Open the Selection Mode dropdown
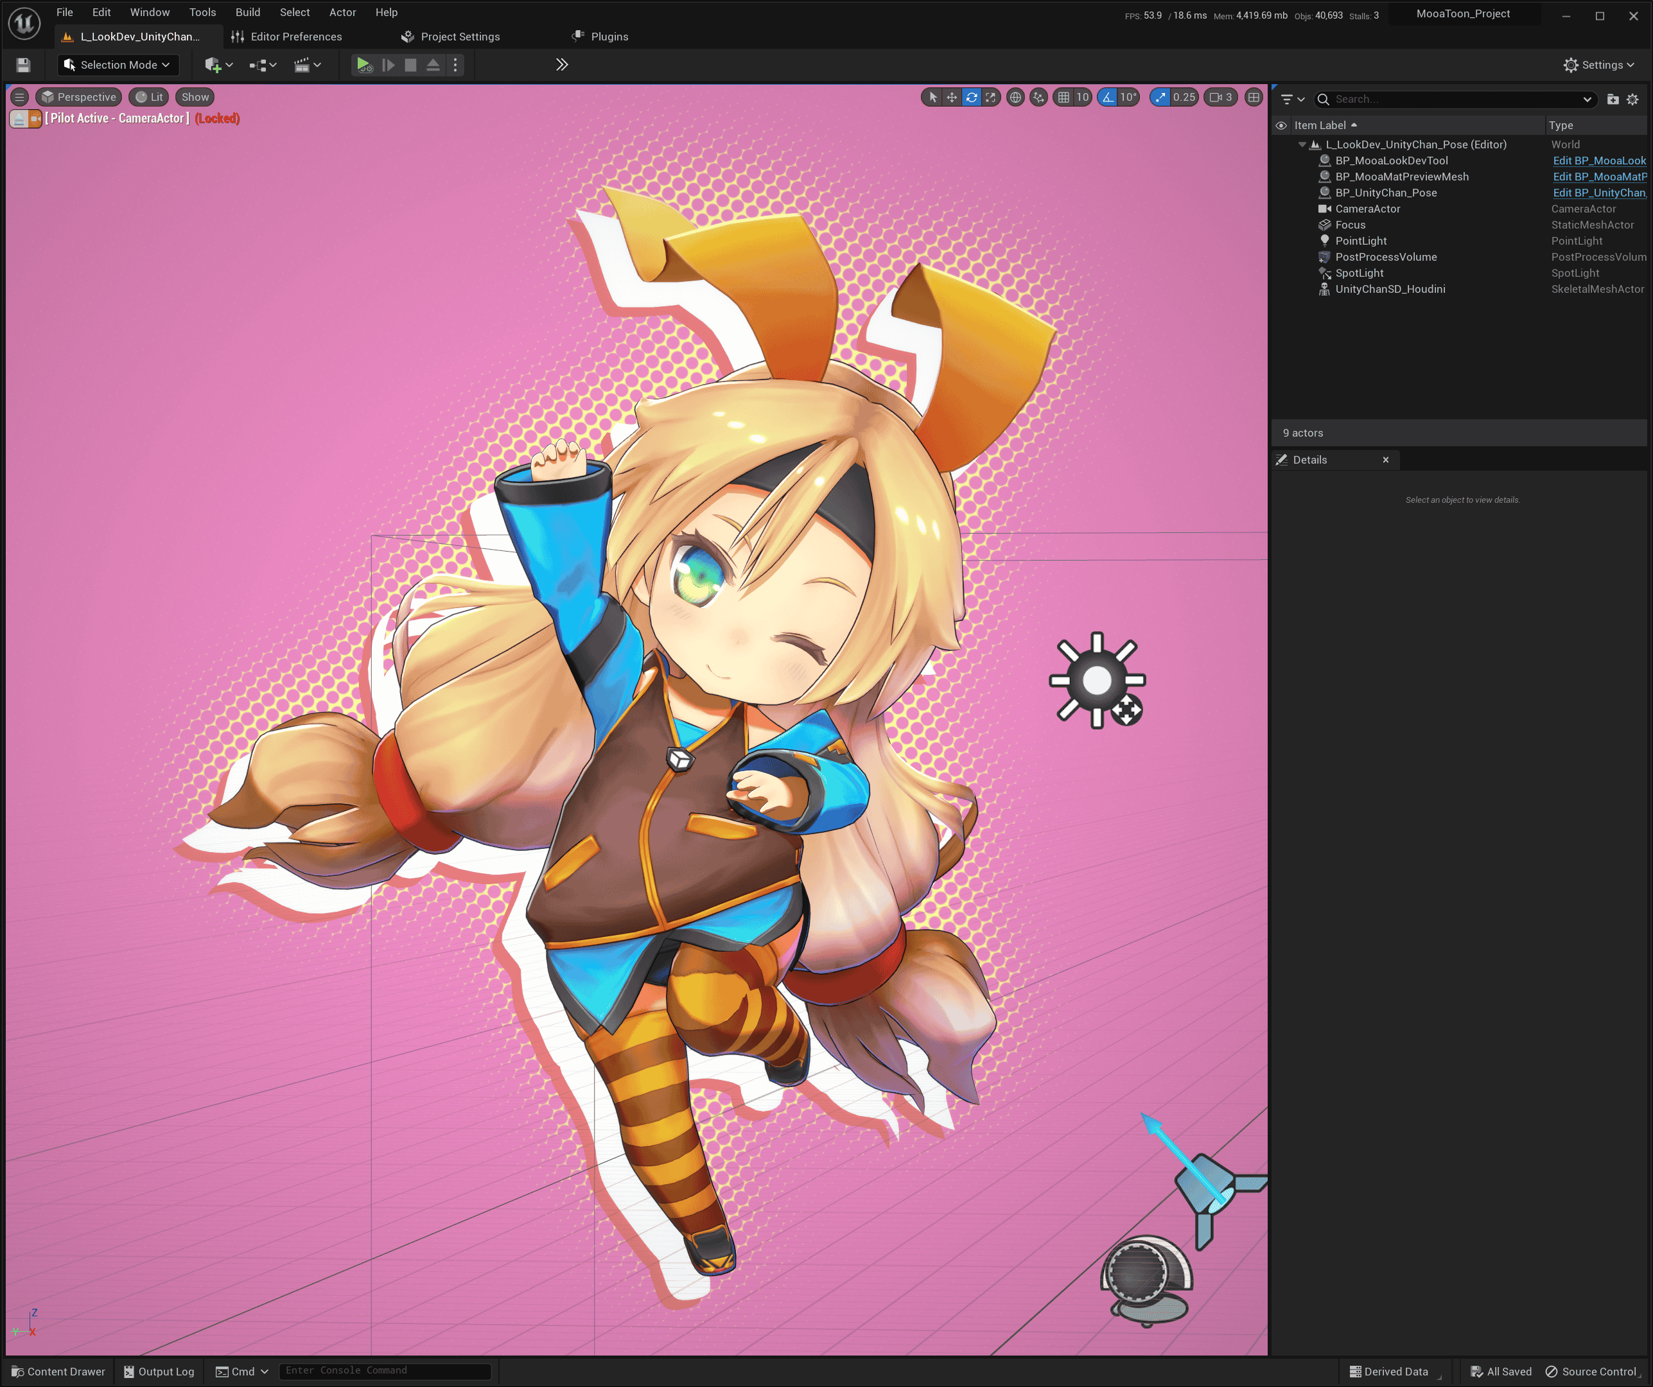This screenshot has width=1653, height=1387. [118, 65]
